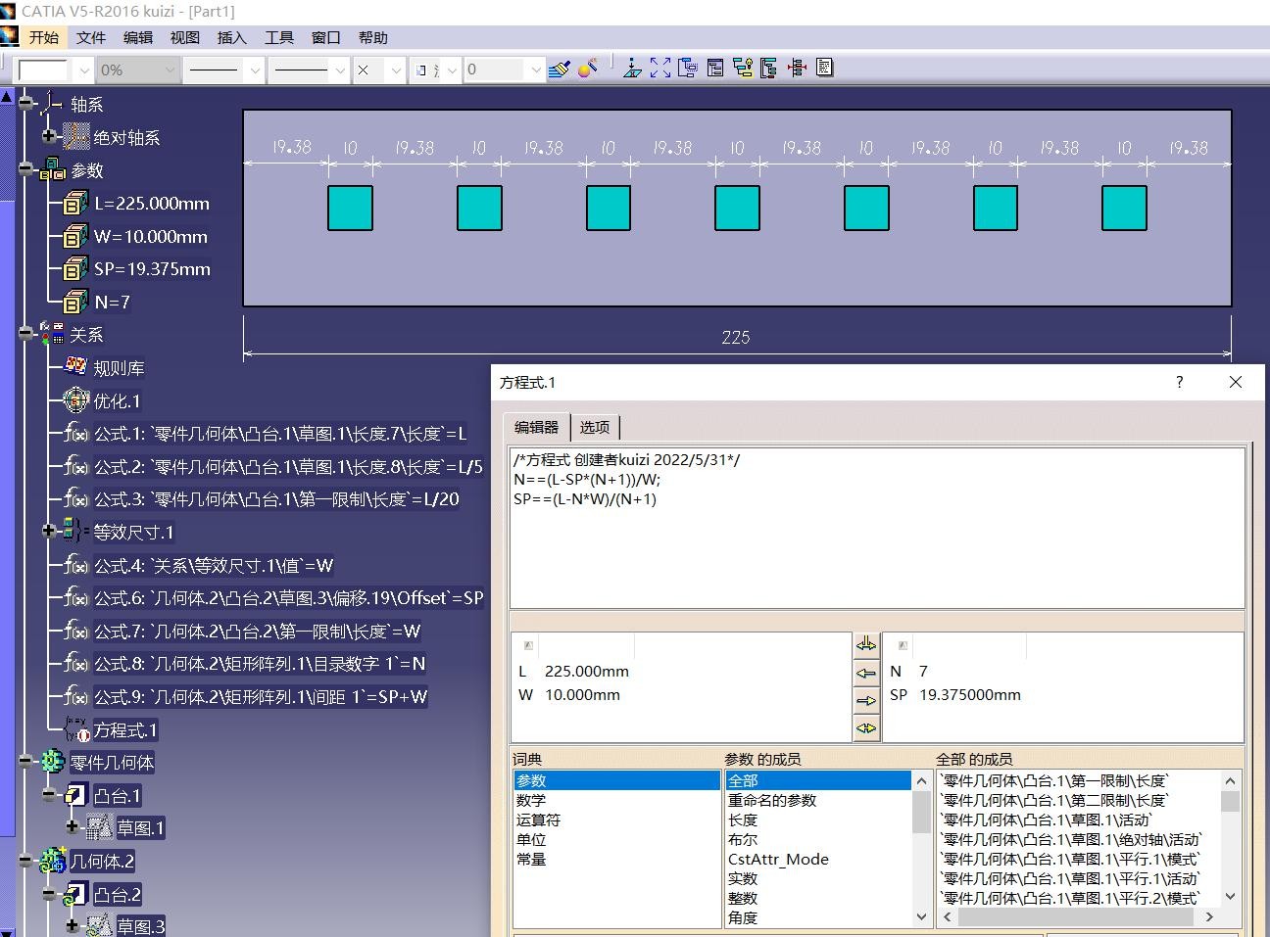
Task: Click the parameters icon in the tree
Action: [52, 170]
